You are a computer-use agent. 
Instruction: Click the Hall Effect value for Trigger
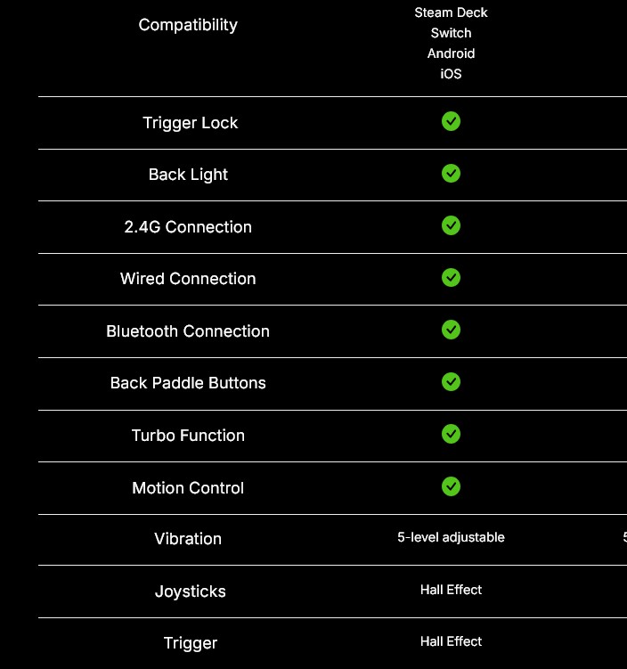pos(451,641)
